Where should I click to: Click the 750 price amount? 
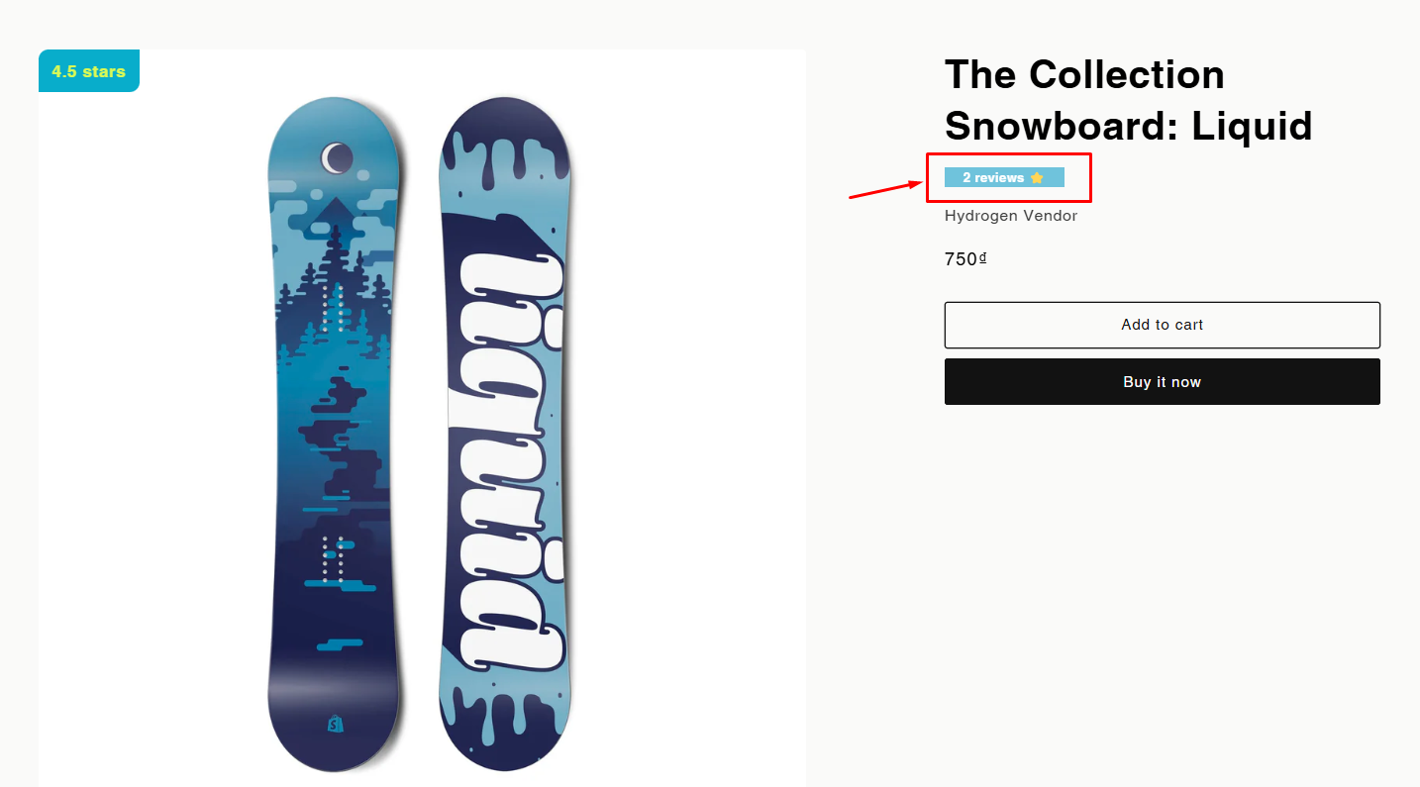pyautogui.click(x=961, y=259)
